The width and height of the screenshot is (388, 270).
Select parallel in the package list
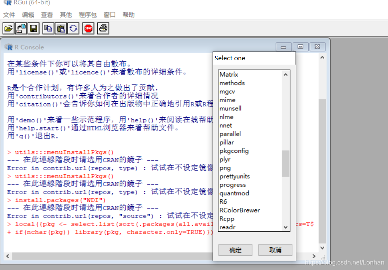point(250,134)
